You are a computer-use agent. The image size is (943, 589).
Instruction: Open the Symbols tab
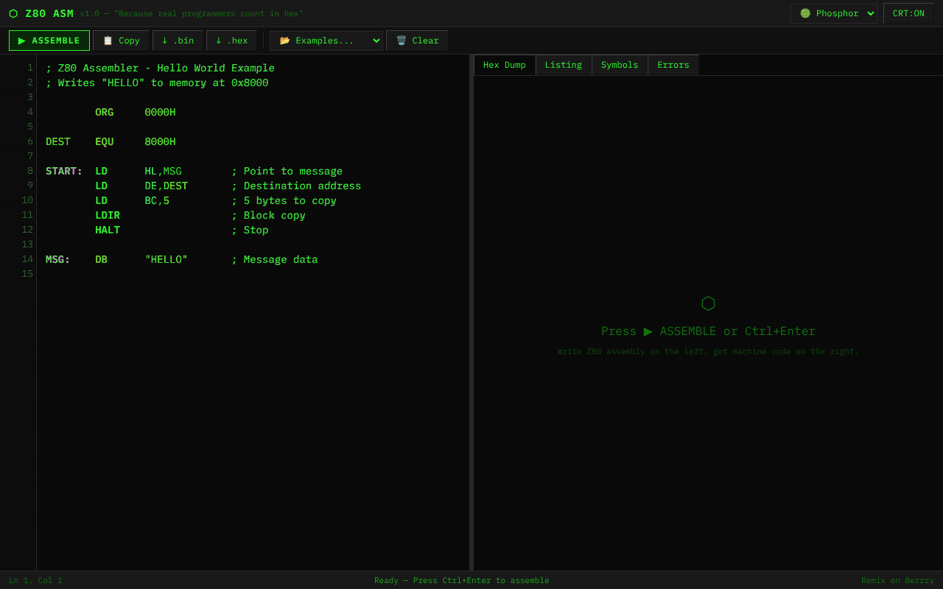point(620,65)
